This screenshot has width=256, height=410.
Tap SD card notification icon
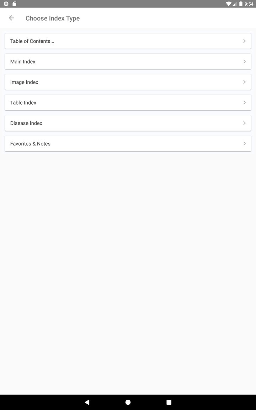14,4
